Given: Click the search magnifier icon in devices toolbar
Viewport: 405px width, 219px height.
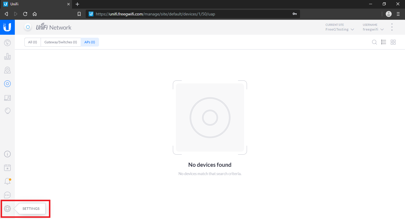Looking at the screenshot, I should pyautogui.click(x=374, y=42).
